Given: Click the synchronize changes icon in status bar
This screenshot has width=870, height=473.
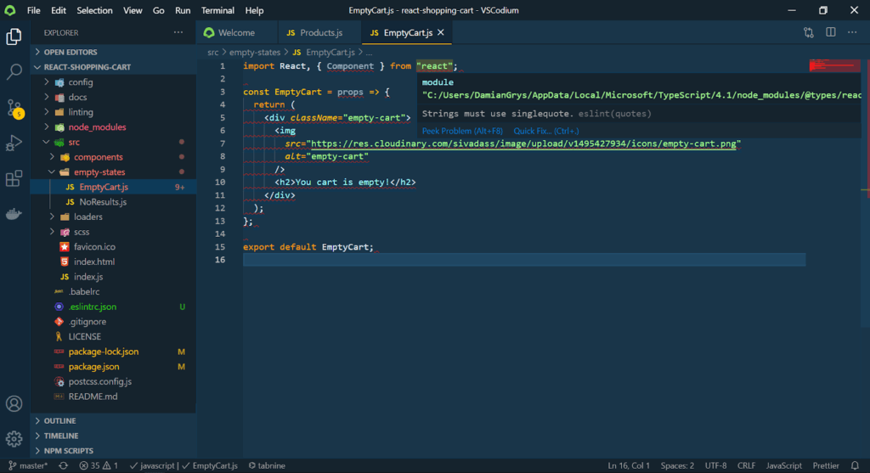Looking at the screenshot, I should [64, 465].
